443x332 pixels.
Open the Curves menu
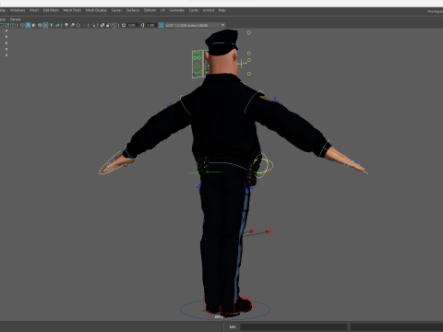(x=116, y=10)
